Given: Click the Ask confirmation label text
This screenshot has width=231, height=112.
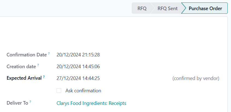Looking at the screenshot, I should pyautogui.click(x=83, y=91).
